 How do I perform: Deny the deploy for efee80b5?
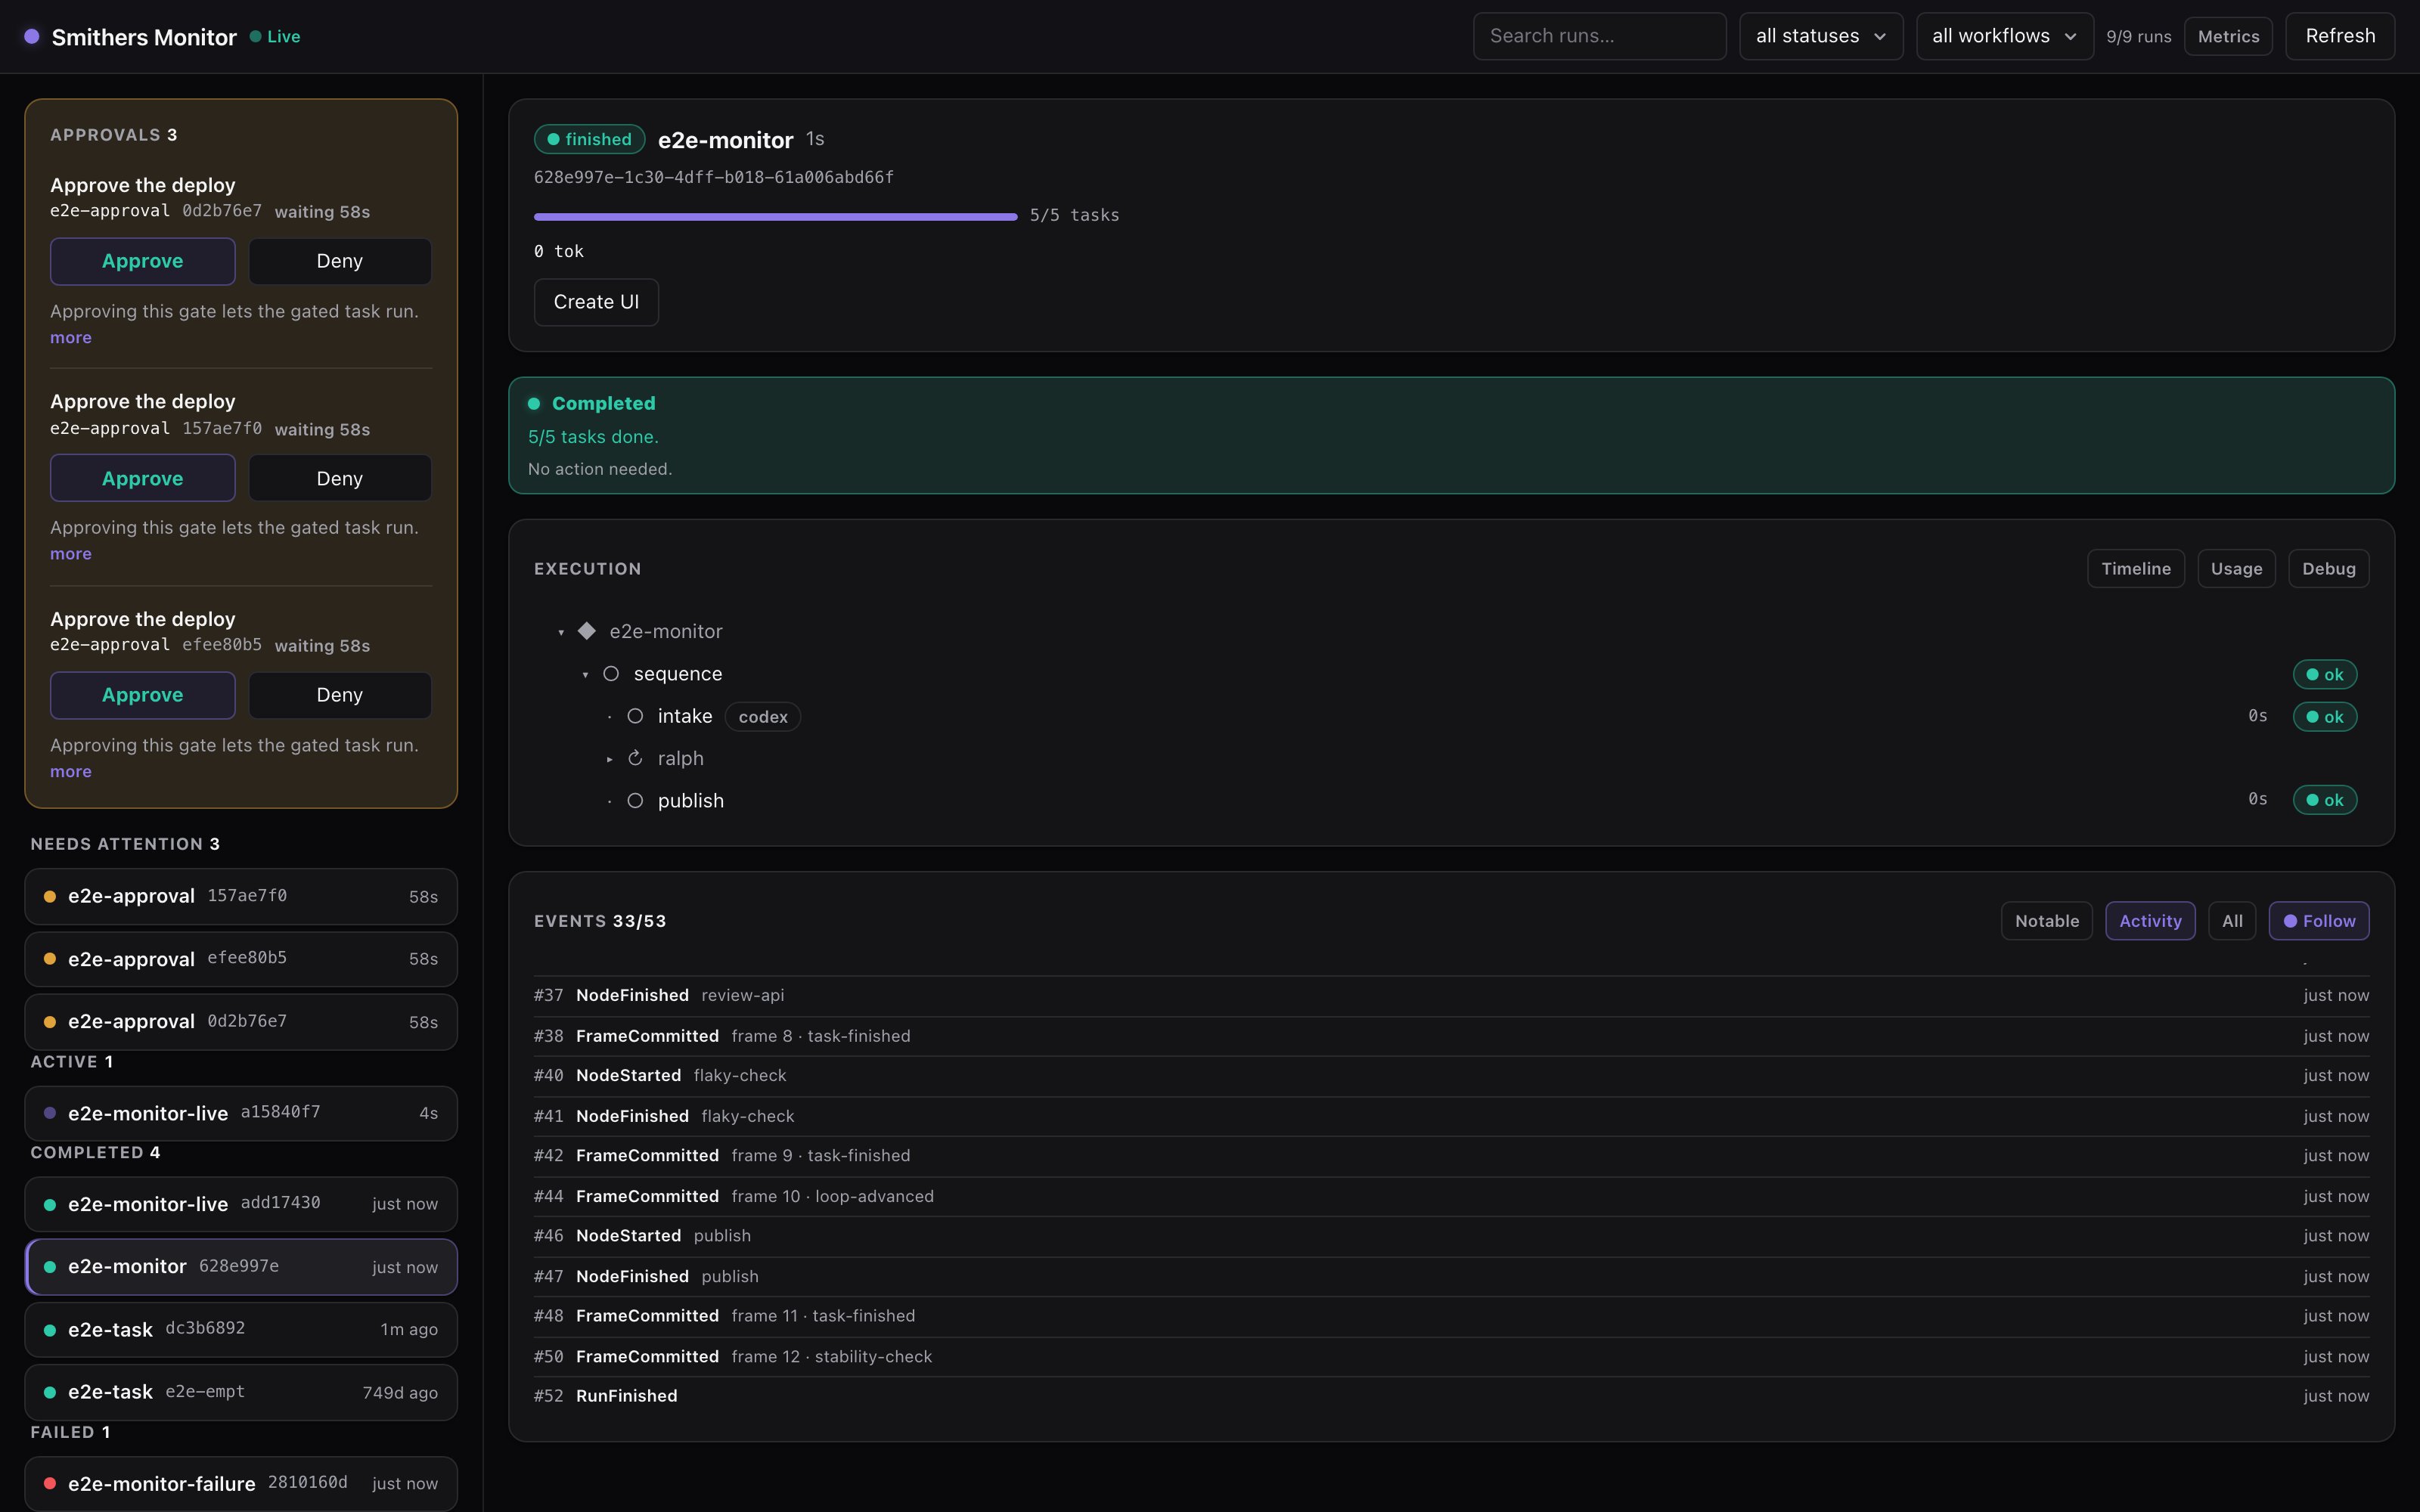point(340,695)
